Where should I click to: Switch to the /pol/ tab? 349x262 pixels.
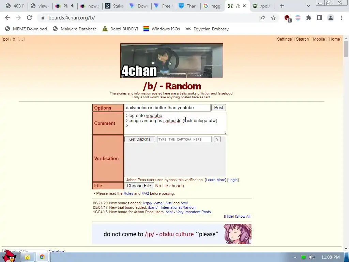262,6
